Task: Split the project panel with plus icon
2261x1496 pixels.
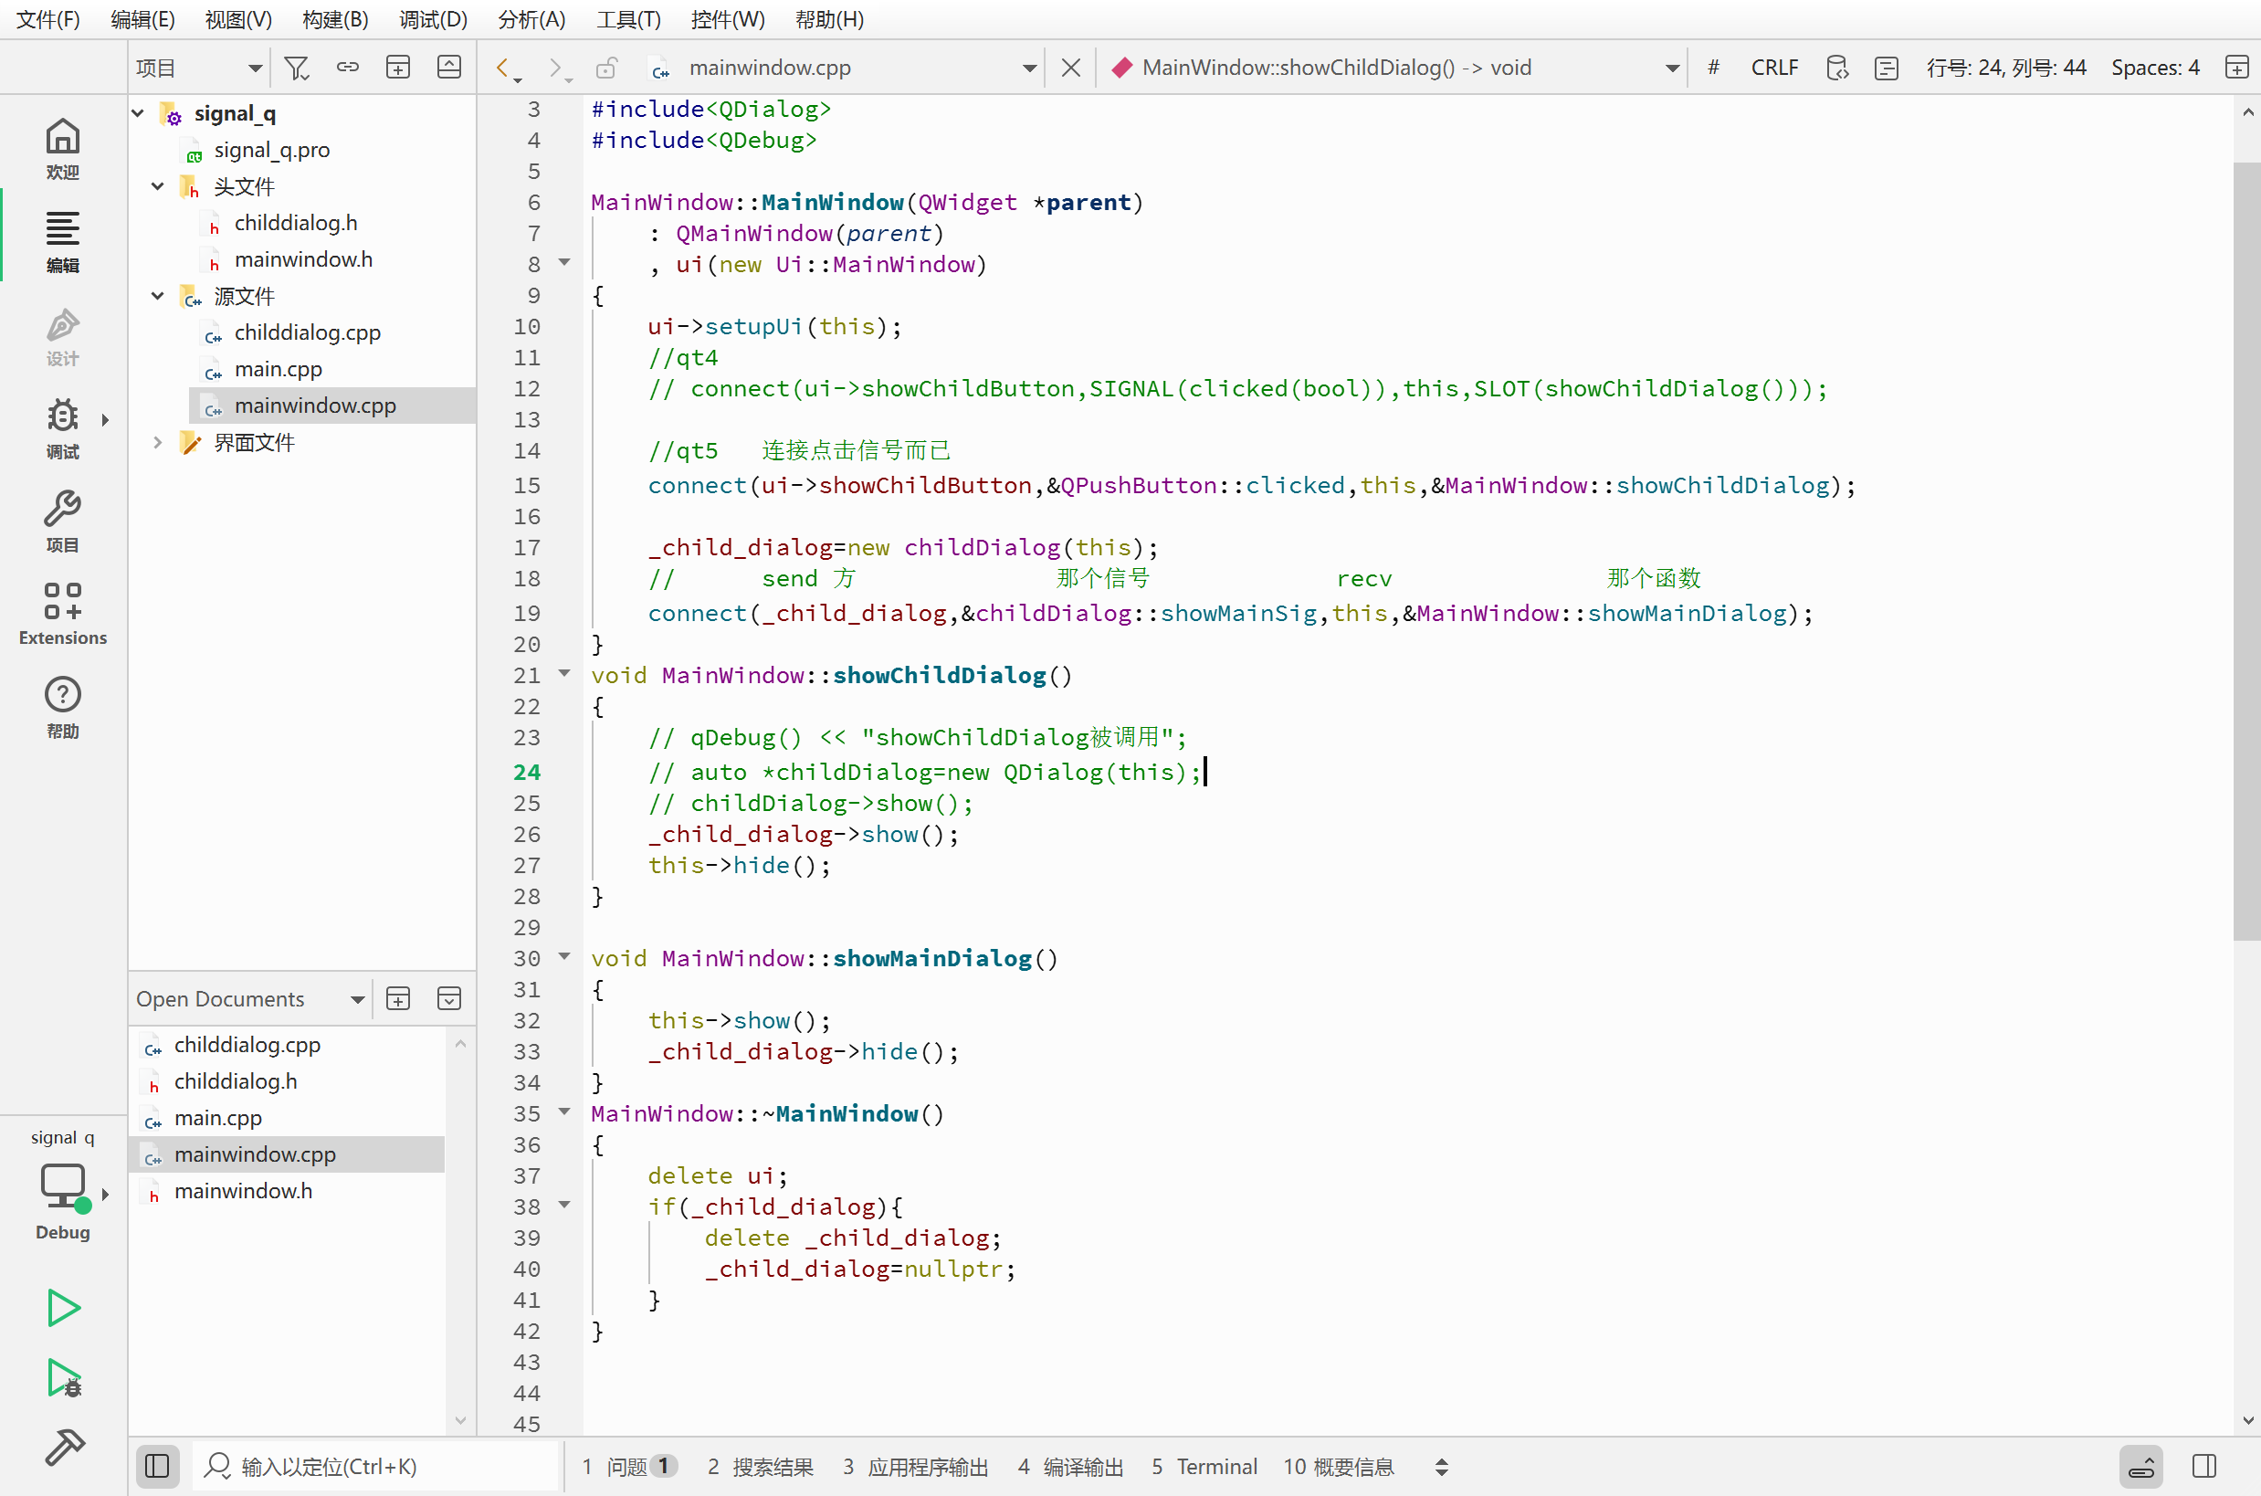Action: coord(398,67)
